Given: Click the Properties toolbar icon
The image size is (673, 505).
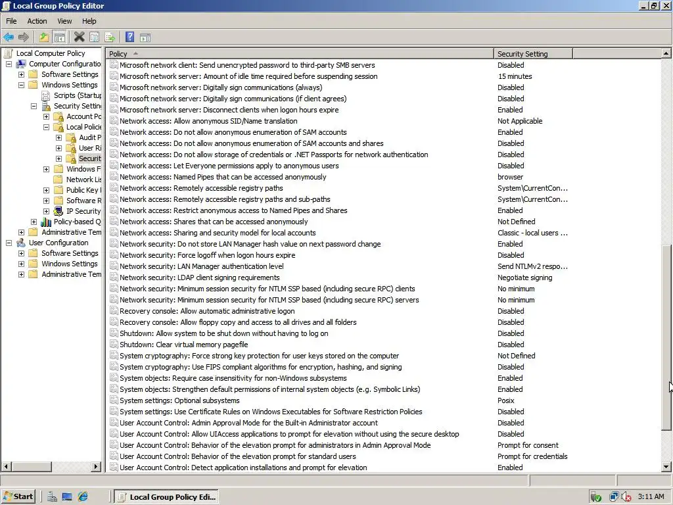Looking at the screenshot, I should (x=95, y=37).
